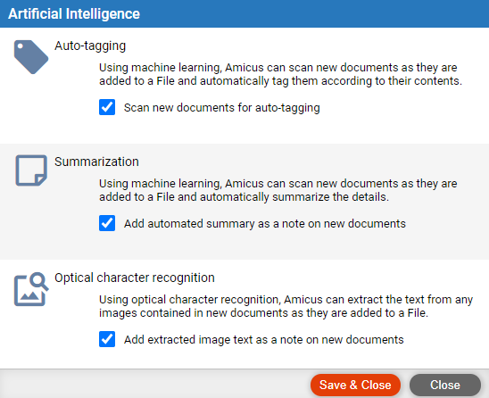
Task: Click the Artificial Intelligence dialog title
Action: pos(74,13)
